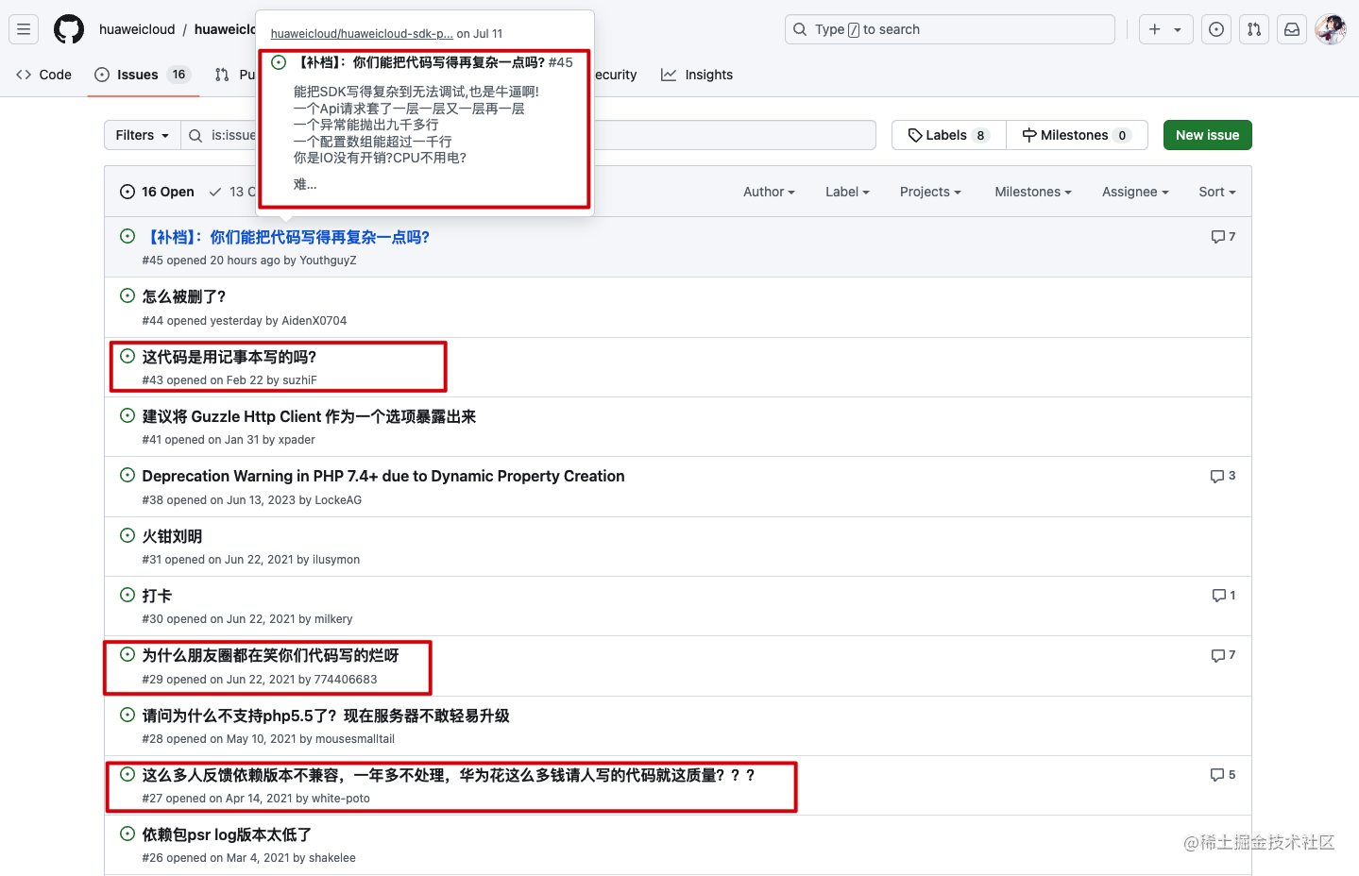The height and width of the screenshot is (876, 1359).
Task: Open comments icon for issue #29
Action: (x=1223, y=655)
